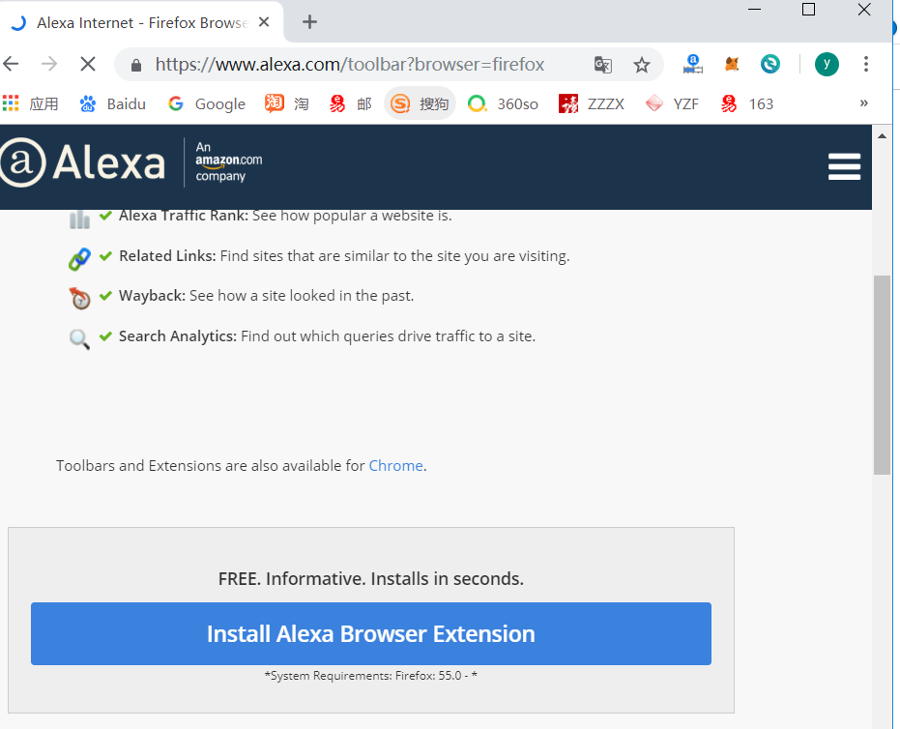Click the green profile avatar icon
Viewport: 900px width, 729px height.
point(827,65)
